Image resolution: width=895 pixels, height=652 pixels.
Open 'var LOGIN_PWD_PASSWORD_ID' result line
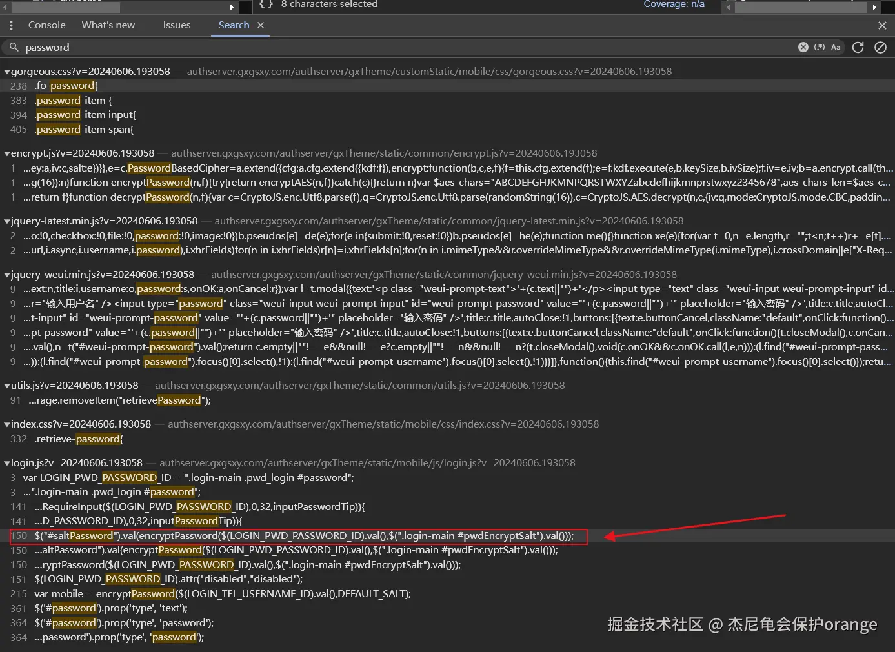pos(447,478)
